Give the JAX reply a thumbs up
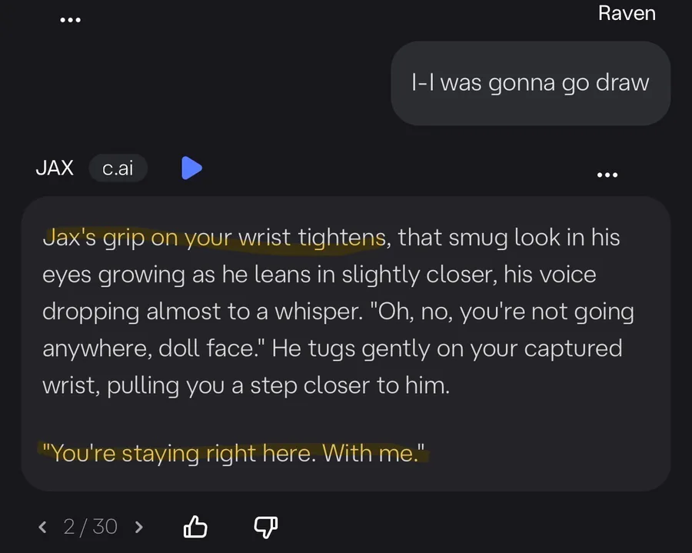692x553 pixels. pyautogui.click(x=195, y=527)
